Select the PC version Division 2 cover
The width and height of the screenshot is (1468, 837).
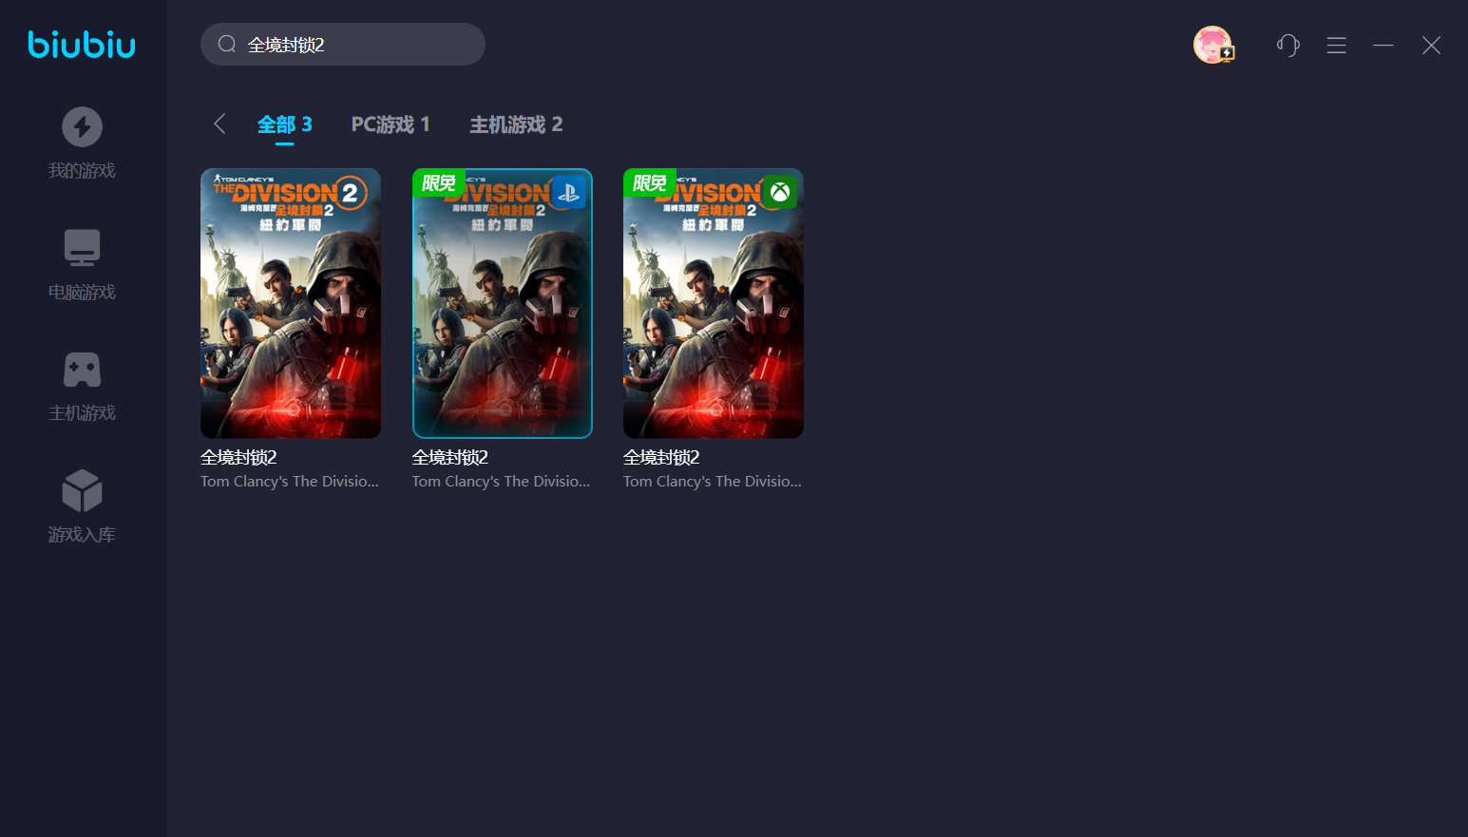click(291, 303)
